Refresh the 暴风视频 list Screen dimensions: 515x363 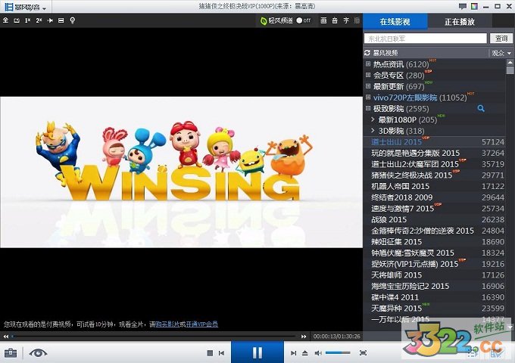coord(367,53)
